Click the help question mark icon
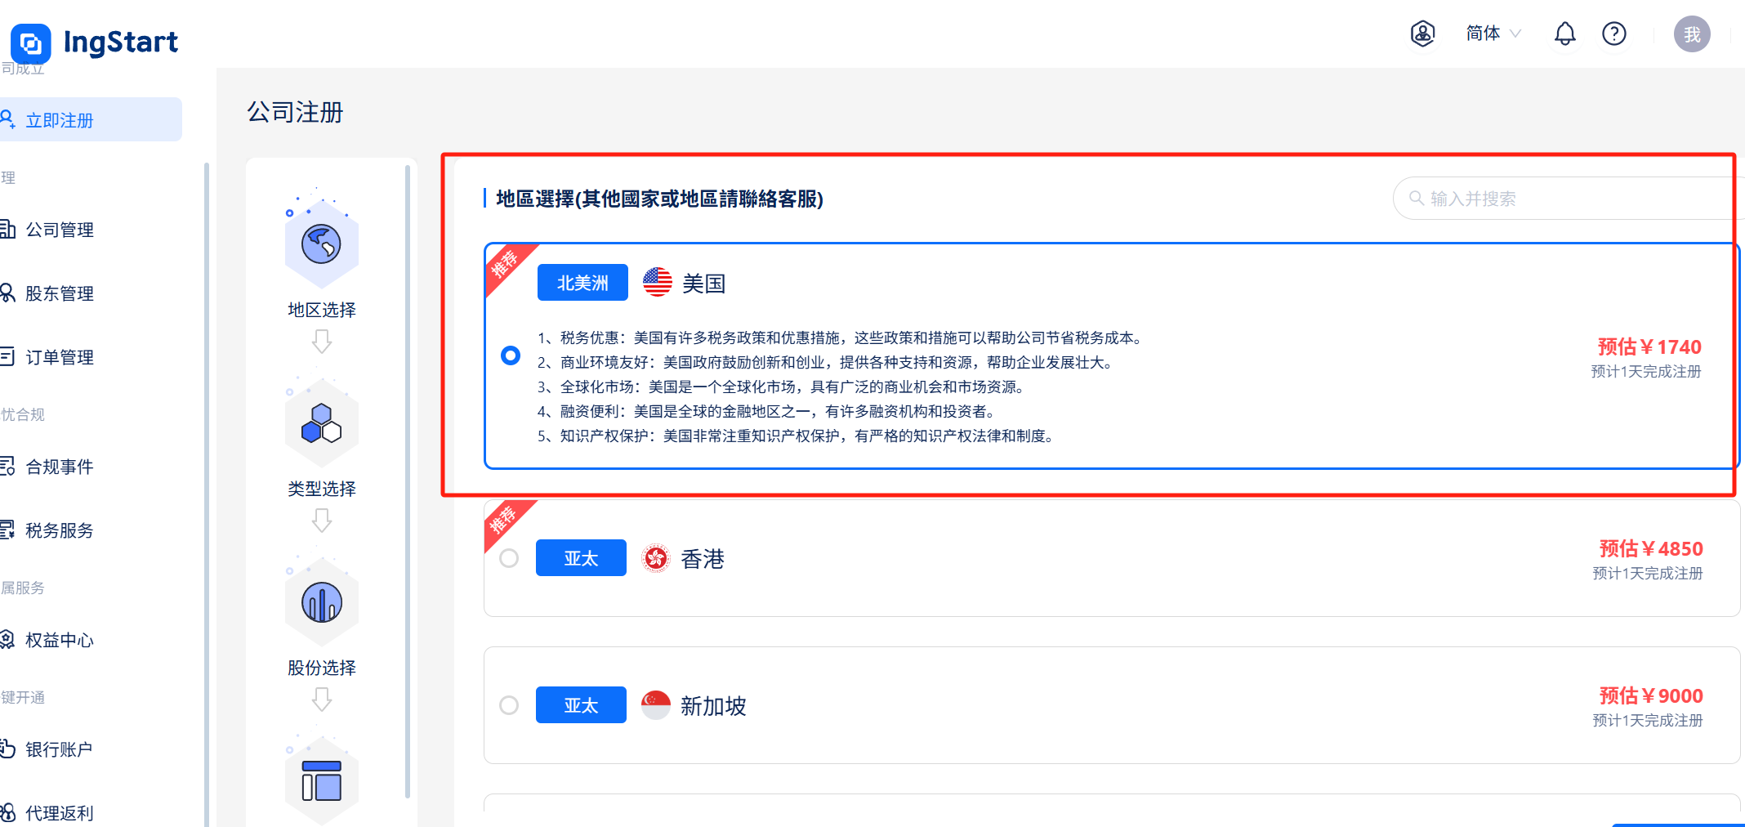 1614,34
